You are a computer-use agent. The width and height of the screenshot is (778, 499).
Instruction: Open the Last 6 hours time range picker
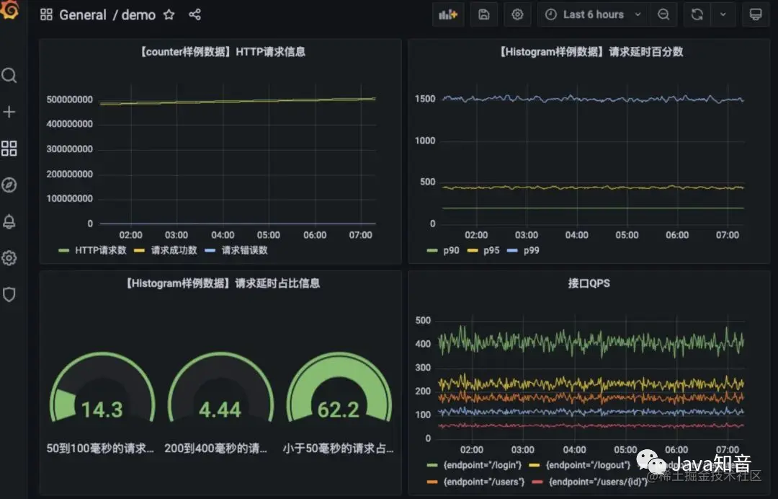click(592, 14)
